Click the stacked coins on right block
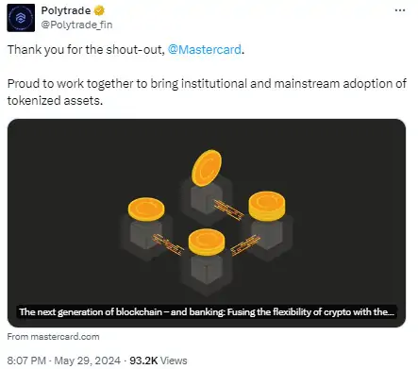Image resolution: width=418 pixels, height=369 pixels. coord(267,206)
